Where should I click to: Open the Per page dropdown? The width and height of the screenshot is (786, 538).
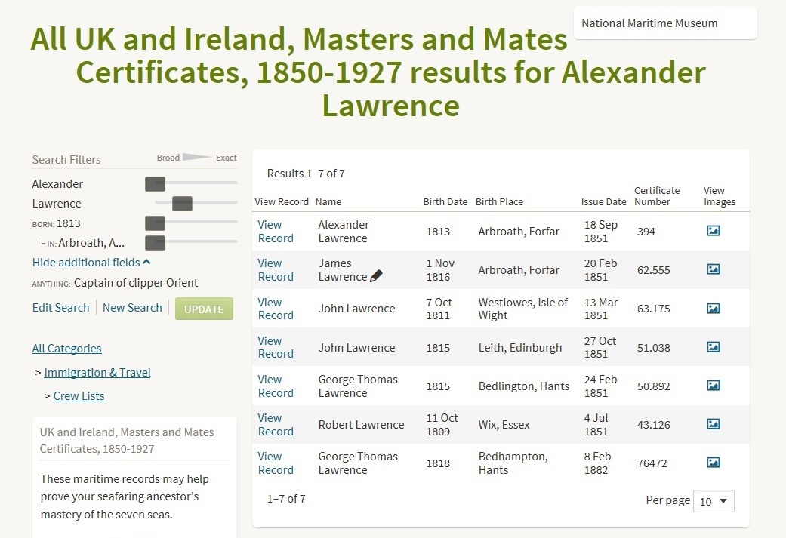pyautogui.click(x=714, y=501)
